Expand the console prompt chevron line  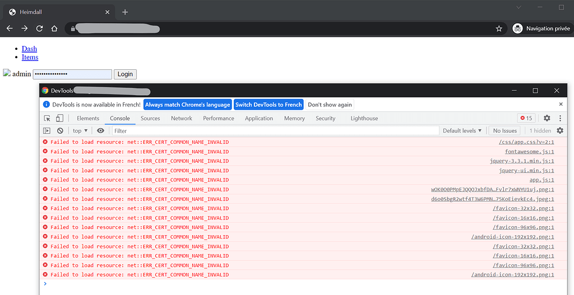[45, 284]
